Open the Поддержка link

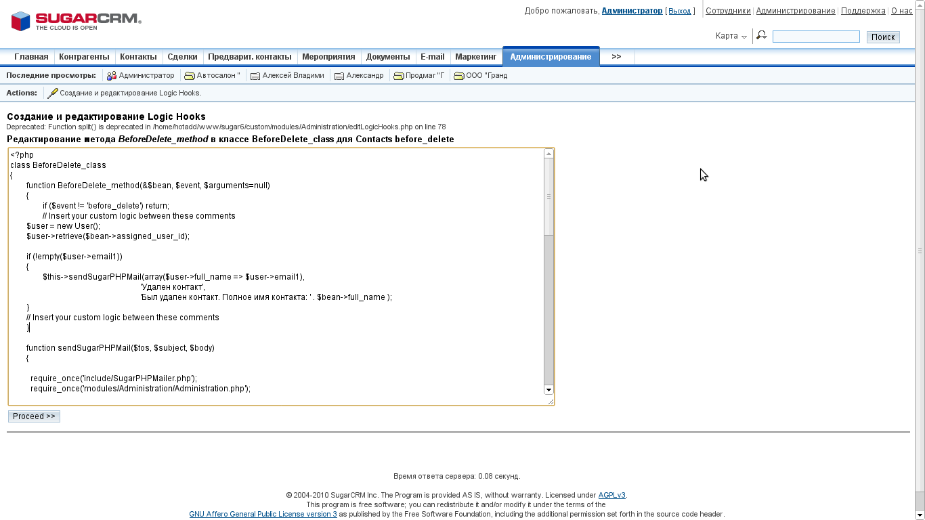(x=863, y=11)
